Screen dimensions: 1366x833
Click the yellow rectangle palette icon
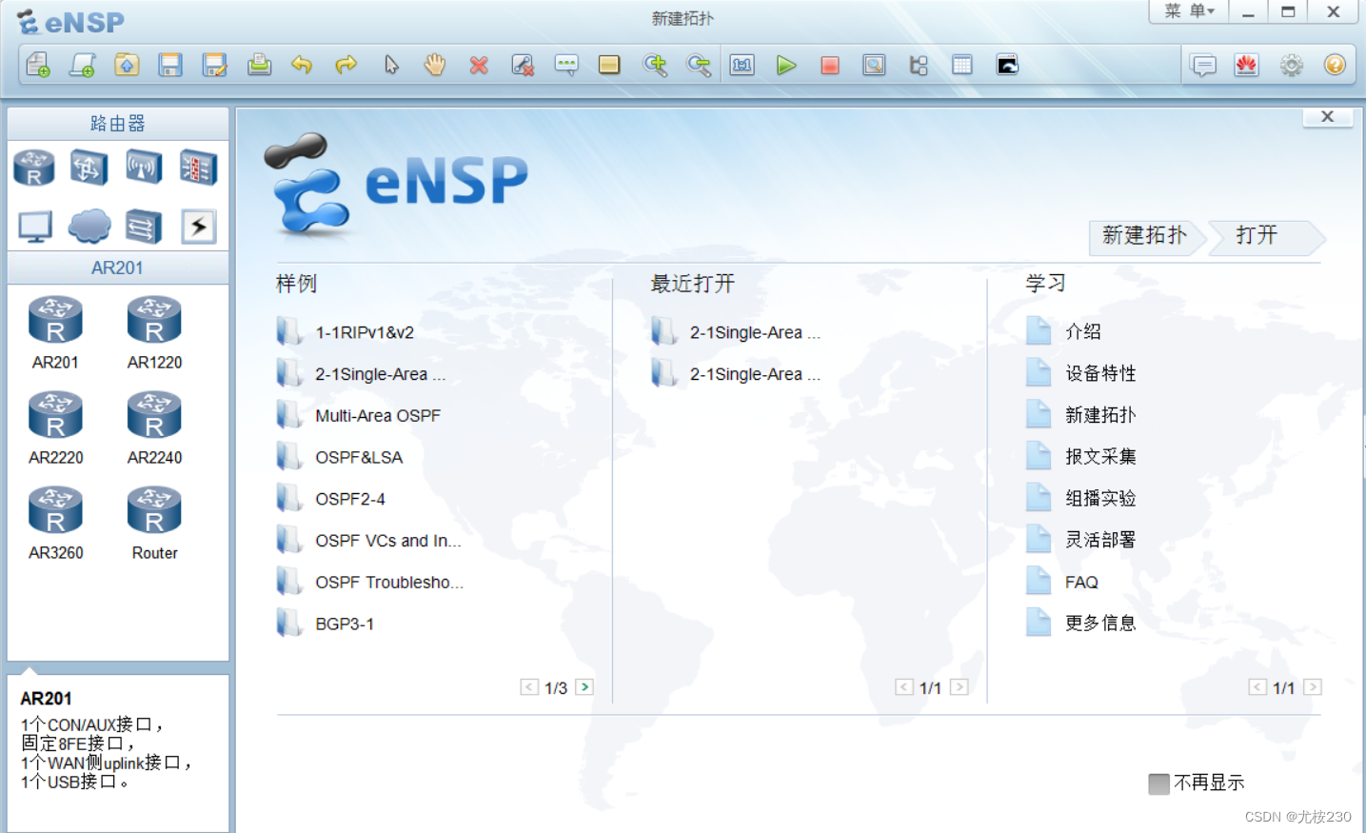tap(609, 65)
